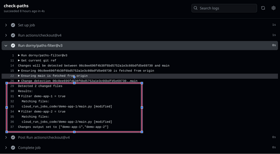Click checkmark icon for Run dorny/paths-filter@v3 step

13,46
